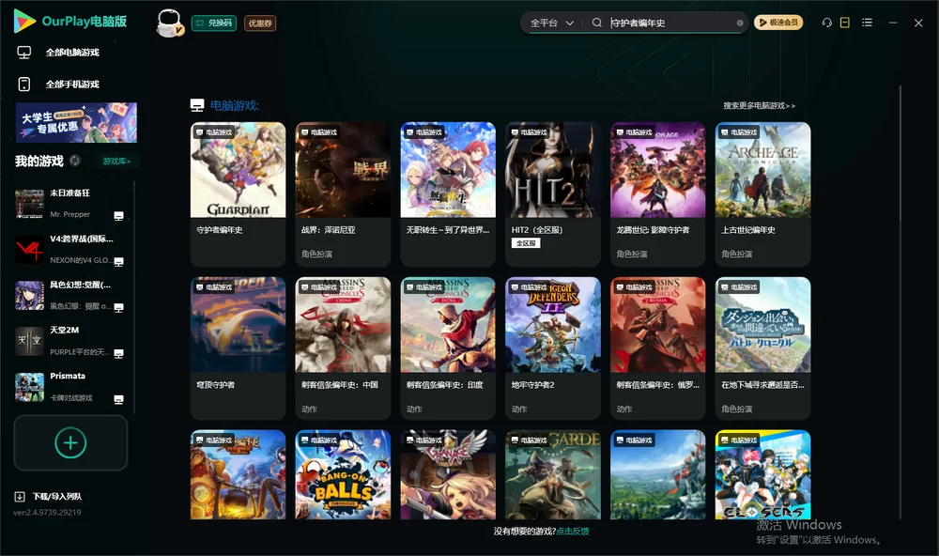Open 全部手机游戏 in the sidebar
The image size is (939, 556).
(58, 85)
